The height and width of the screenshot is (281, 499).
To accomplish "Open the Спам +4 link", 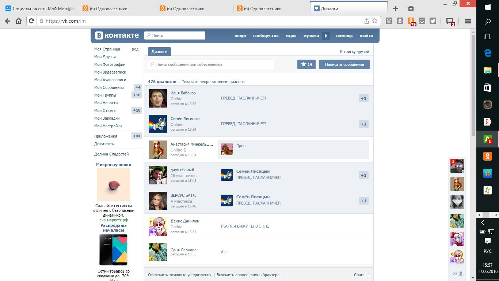I will [362, 275].
